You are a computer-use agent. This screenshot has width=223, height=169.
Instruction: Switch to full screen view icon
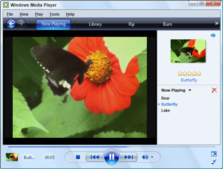coord(214,154)
